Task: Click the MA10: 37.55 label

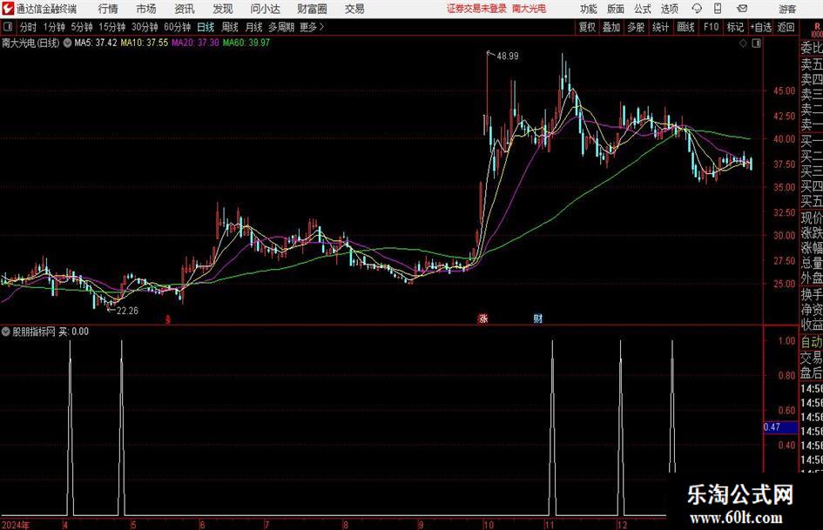Action: click(145, 43)
